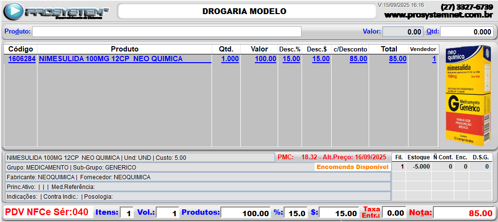This screenshot has height=222, width=498.
Task: Click the Ñ Conf. column header
Action: [443, 157]
